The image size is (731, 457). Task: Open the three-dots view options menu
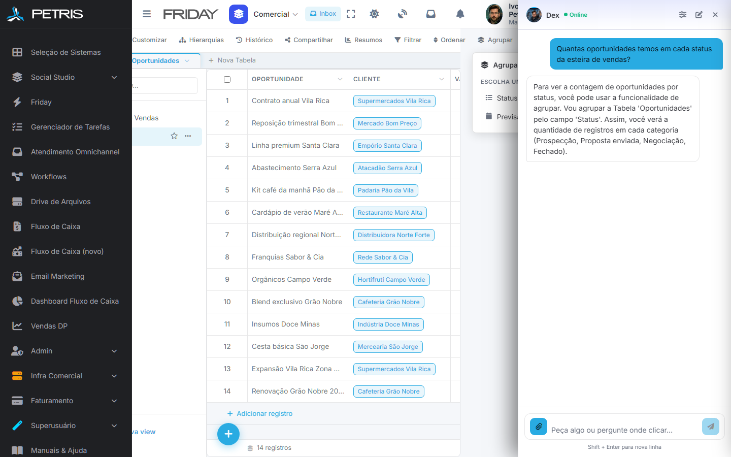[188, 136]
